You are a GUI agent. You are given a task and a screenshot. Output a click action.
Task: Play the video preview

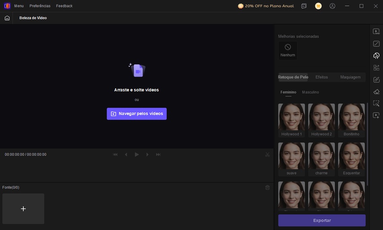point(137,155)
